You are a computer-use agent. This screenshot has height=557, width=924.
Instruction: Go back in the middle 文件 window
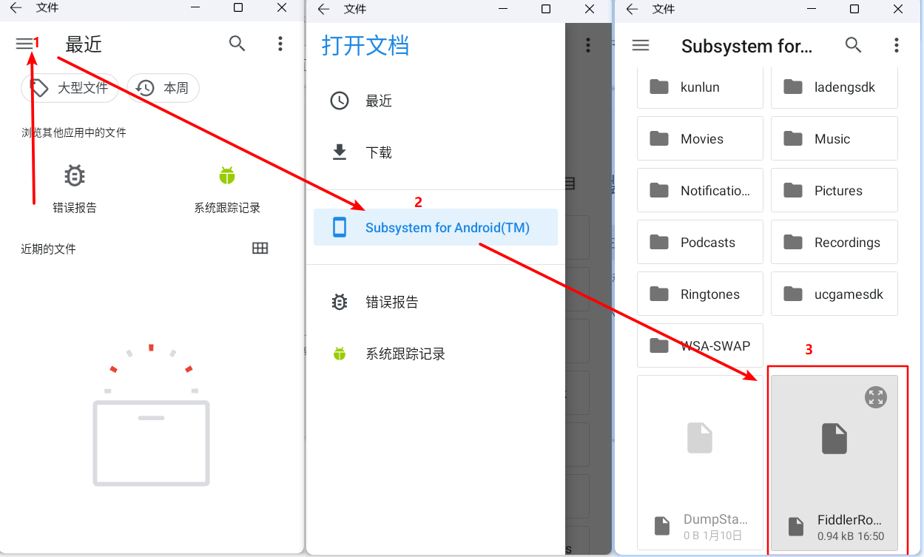(x=323, y=9)
